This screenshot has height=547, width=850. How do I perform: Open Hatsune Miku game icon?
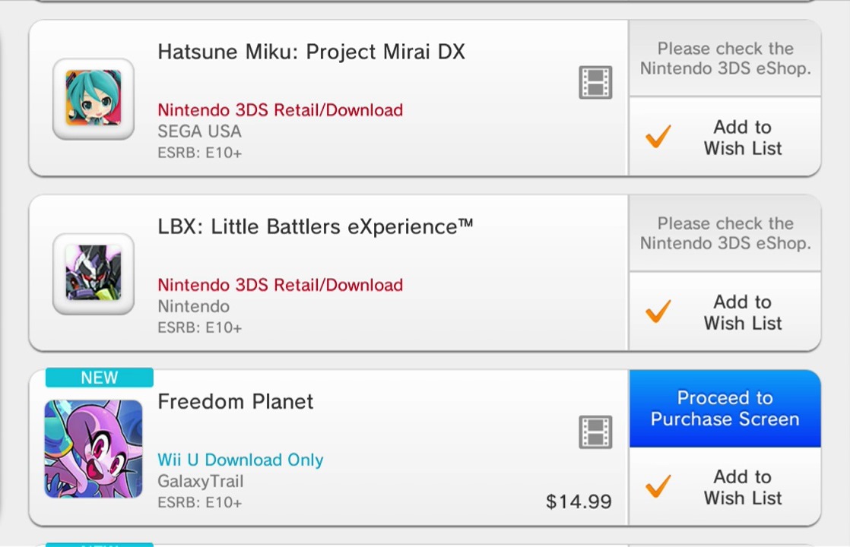pos(94,99)
